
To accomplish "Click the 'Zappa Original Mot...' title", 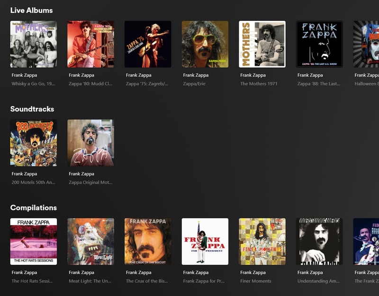I will 90,182.
